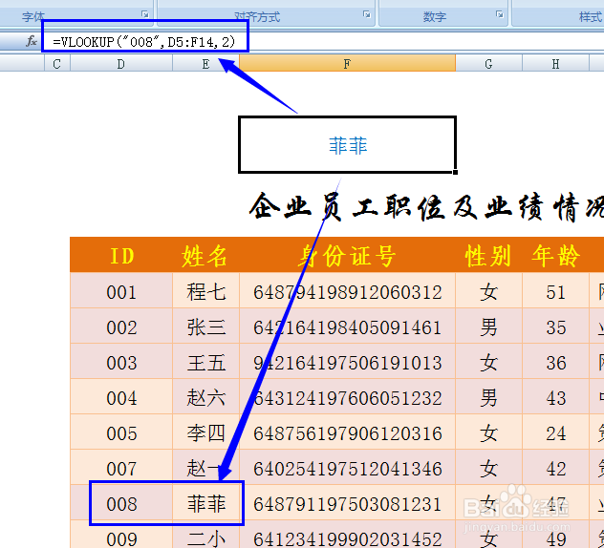Select name cell 赵六

[x=205, y=397]
